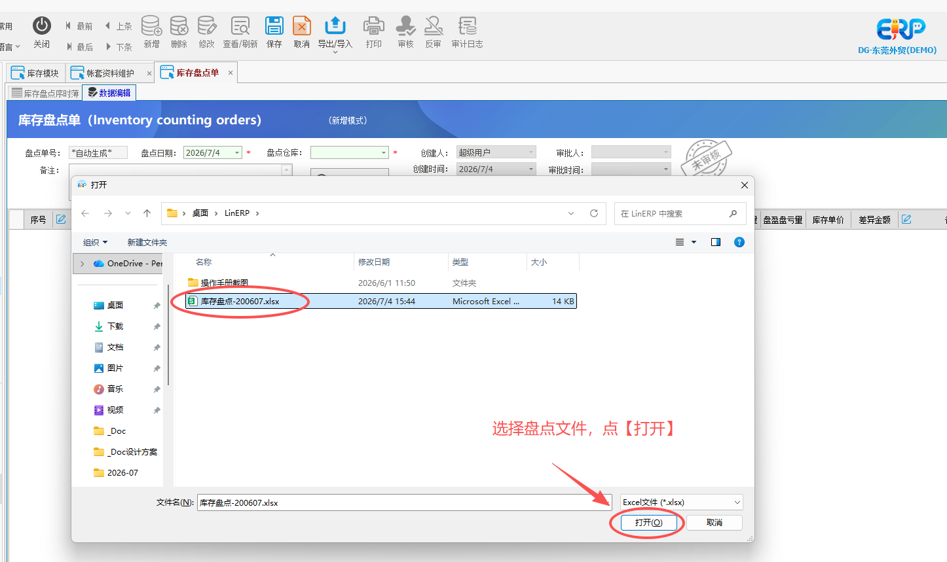Click the 取消 (cancel) toolbar icon

[302, 32]
